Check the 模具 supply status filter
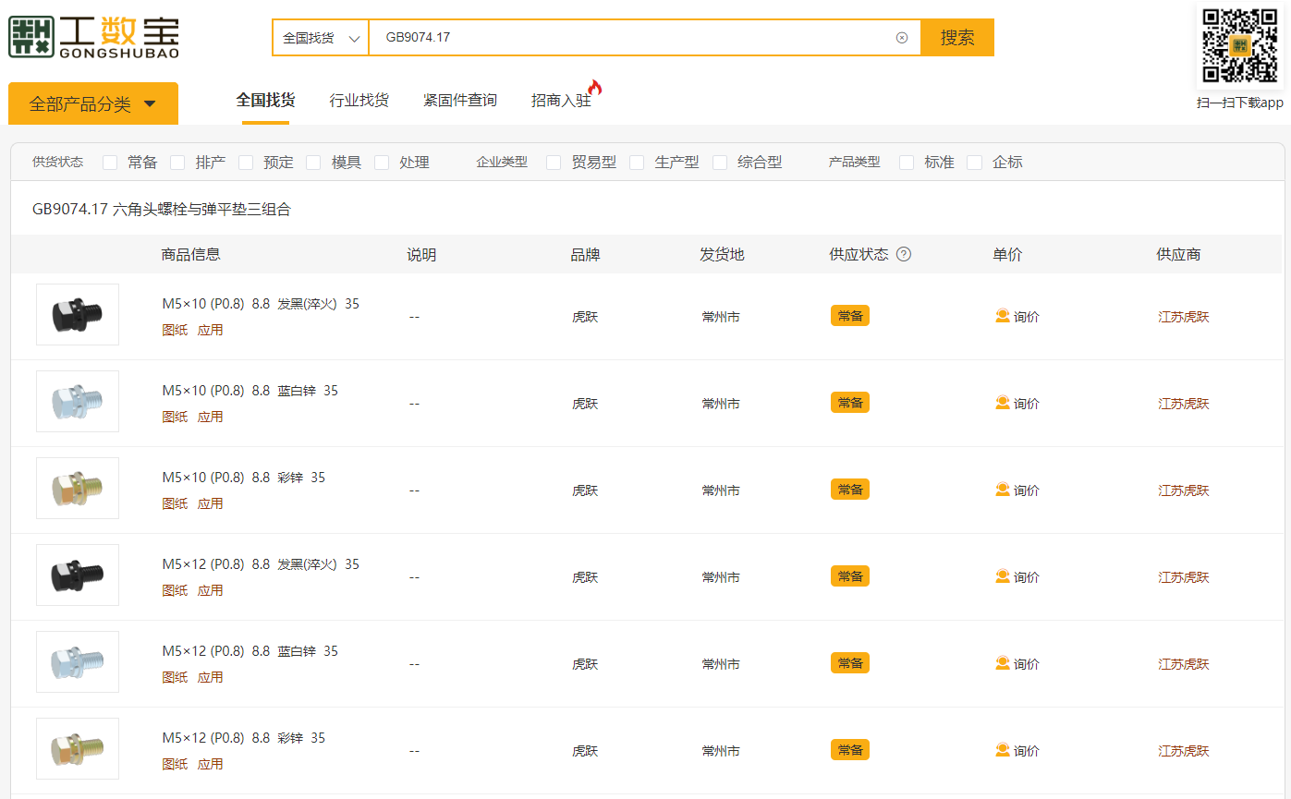This screenshot has height=799, width=1291. click(x=313, y=163)
